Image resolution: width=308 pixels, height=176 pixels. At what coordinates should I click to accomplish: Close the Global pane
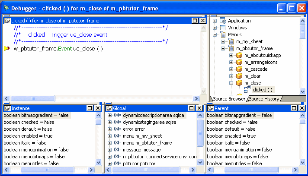click(x=199, y=108)
